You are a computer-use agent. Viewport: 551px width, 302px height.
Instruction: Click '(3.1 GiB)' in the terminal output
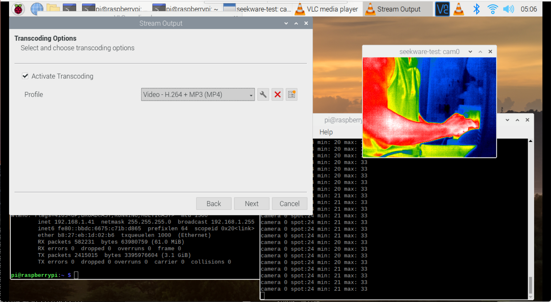point(176,255)
